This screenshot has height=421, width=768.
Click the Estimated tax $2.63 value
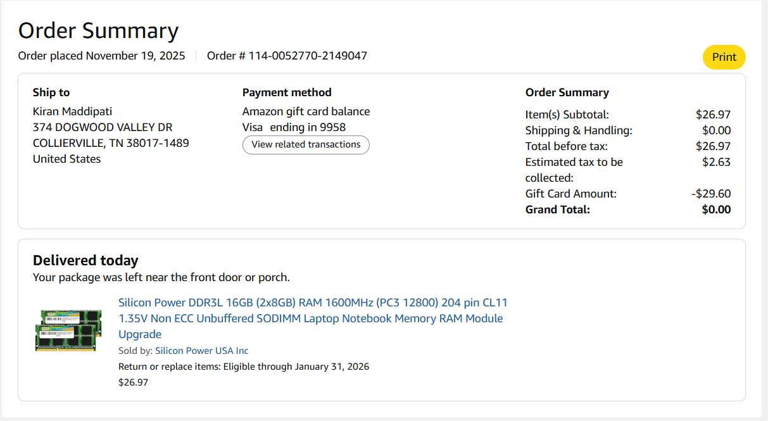click(x=716, y=162)
